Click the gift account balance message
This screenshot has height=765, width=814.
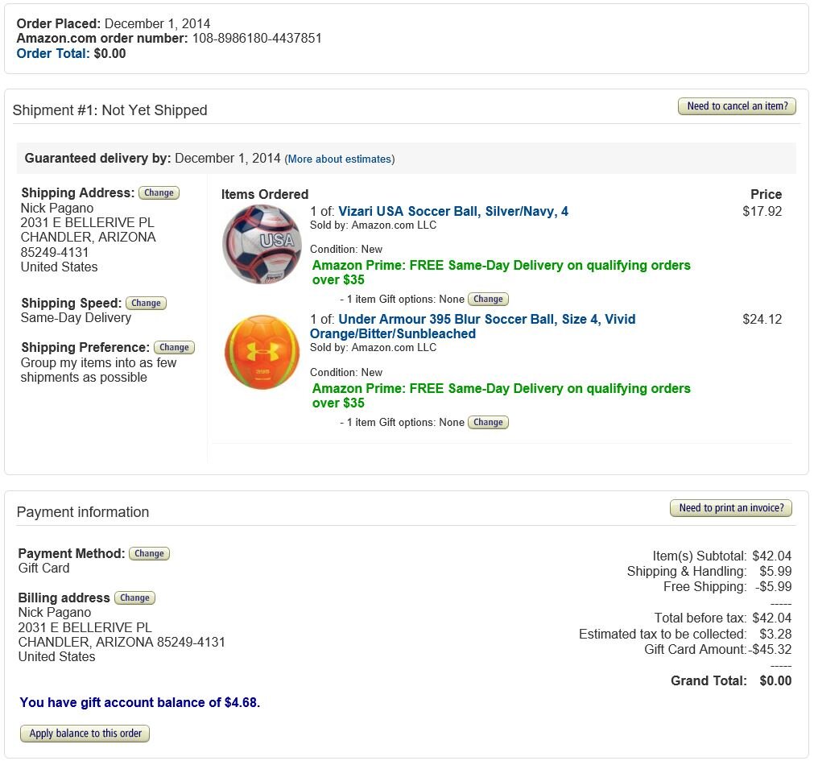pos(139,703)
